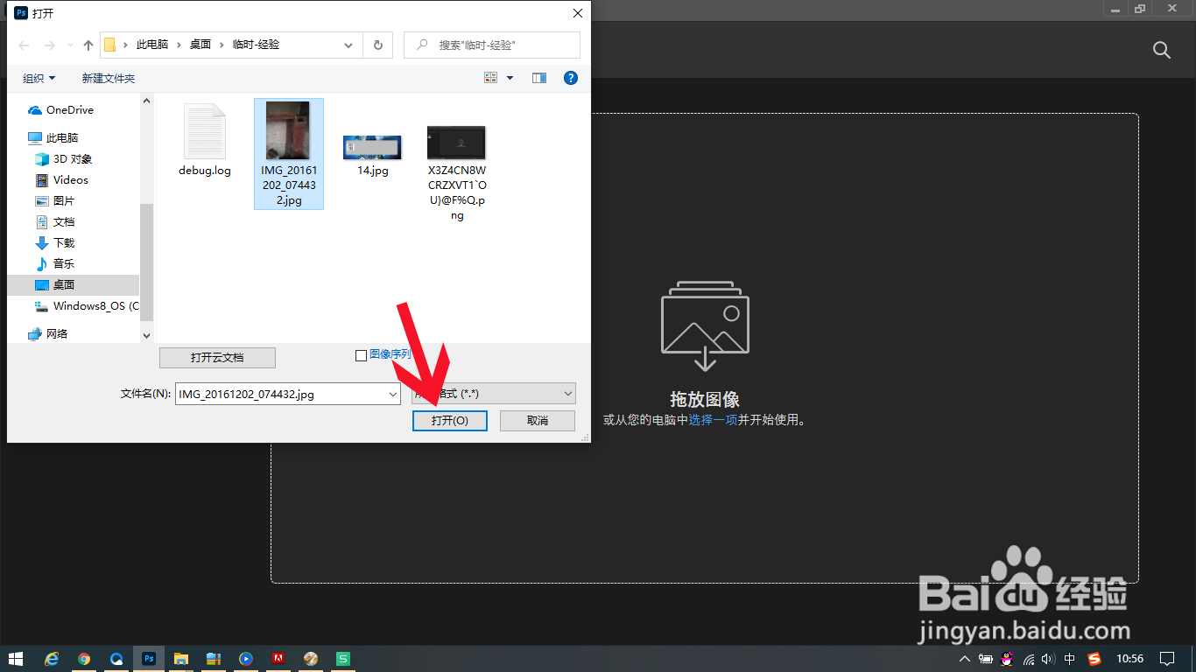Select the 14.jpg thumbnail
Screen dimensions: 1196x672
click(372, 147)
